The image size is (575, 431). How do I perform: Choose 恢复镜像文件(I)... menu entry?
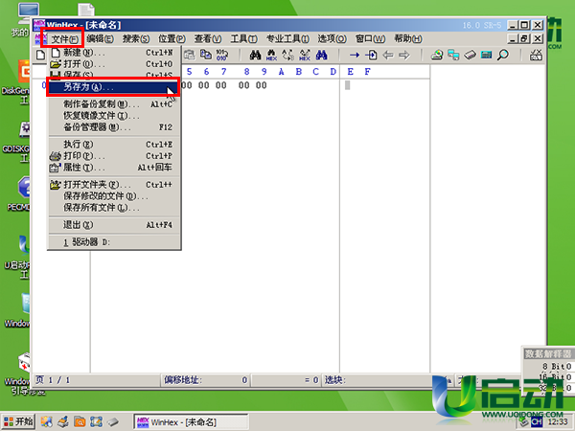click(114, 116)
